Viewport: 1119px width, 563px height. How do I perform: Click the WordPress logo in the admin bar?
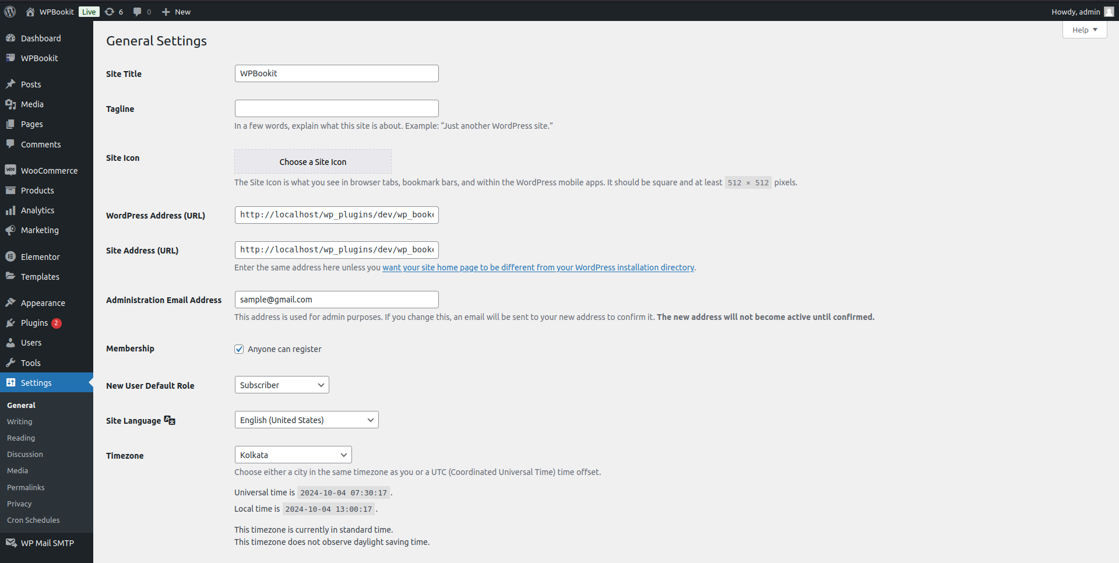(9, 11)
